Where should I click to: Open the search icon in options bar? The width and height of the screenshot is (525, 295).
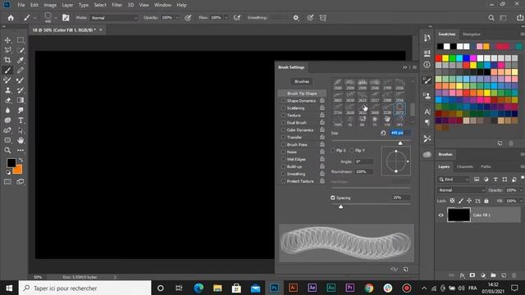(x=491, y=18)
